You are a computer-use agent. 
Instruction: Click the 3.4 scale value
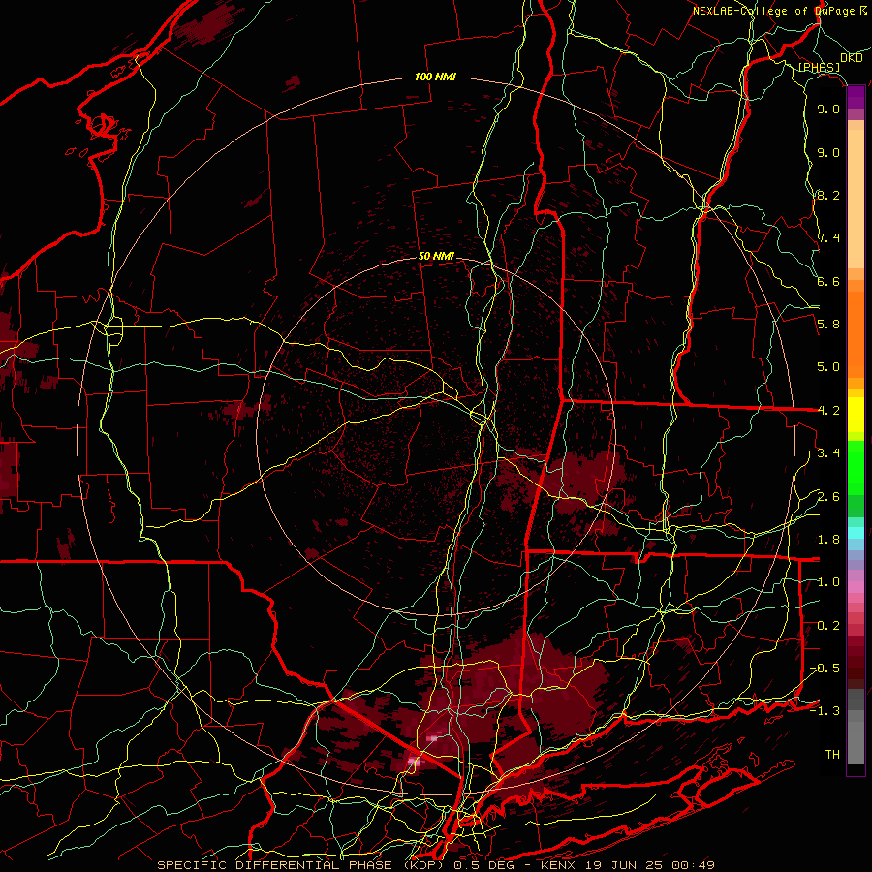pyautogui.click(x=828, y=453)
